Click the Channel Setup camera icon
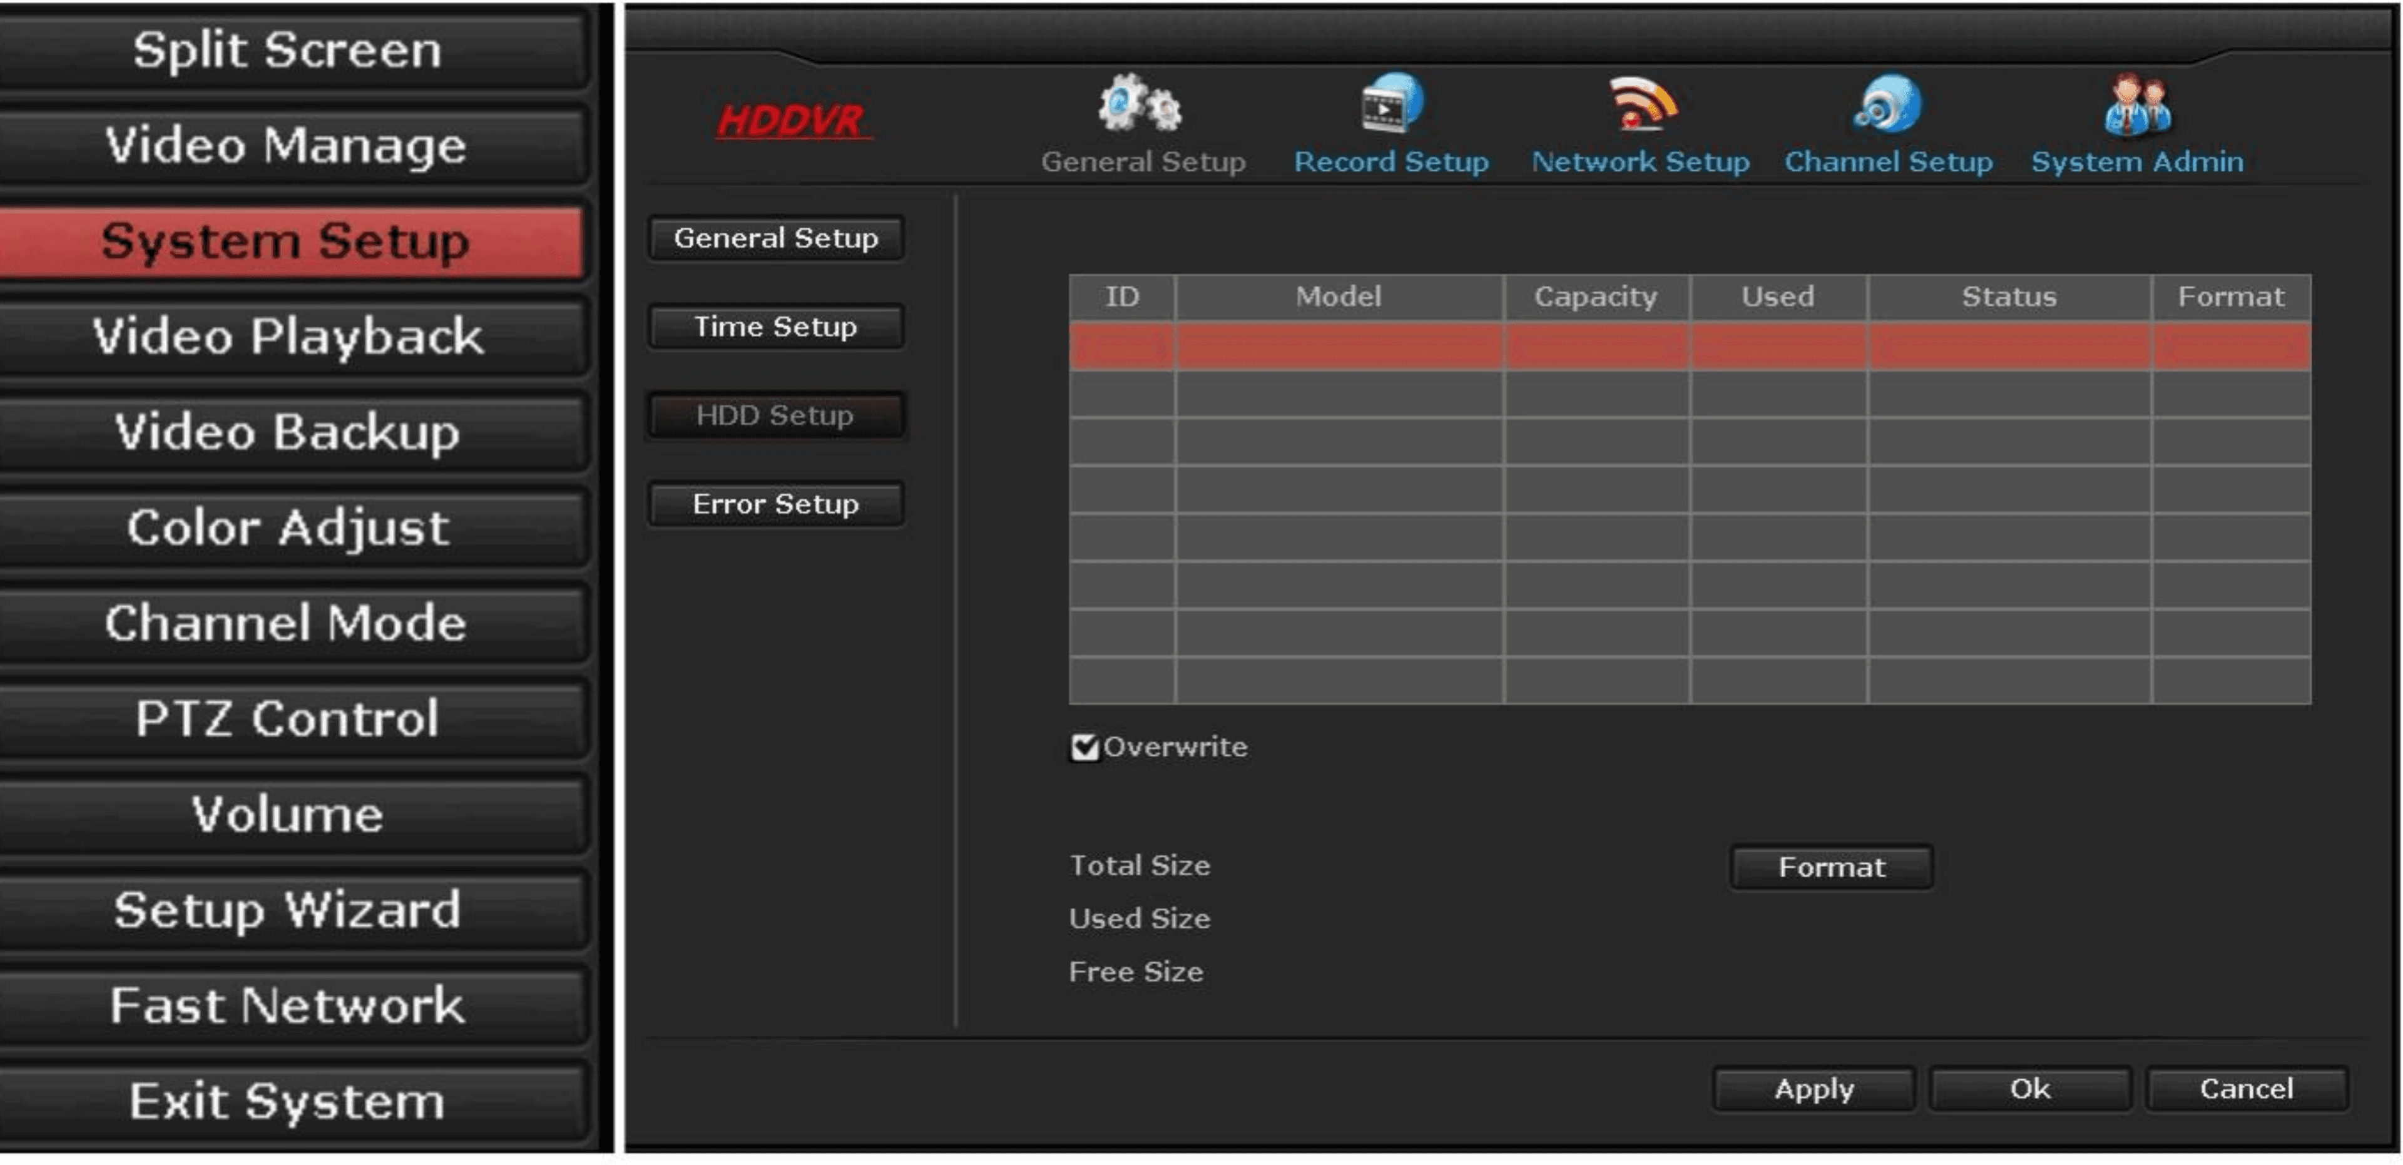This screenshot has height=1165, width=2403. (x=1888, y=103)
